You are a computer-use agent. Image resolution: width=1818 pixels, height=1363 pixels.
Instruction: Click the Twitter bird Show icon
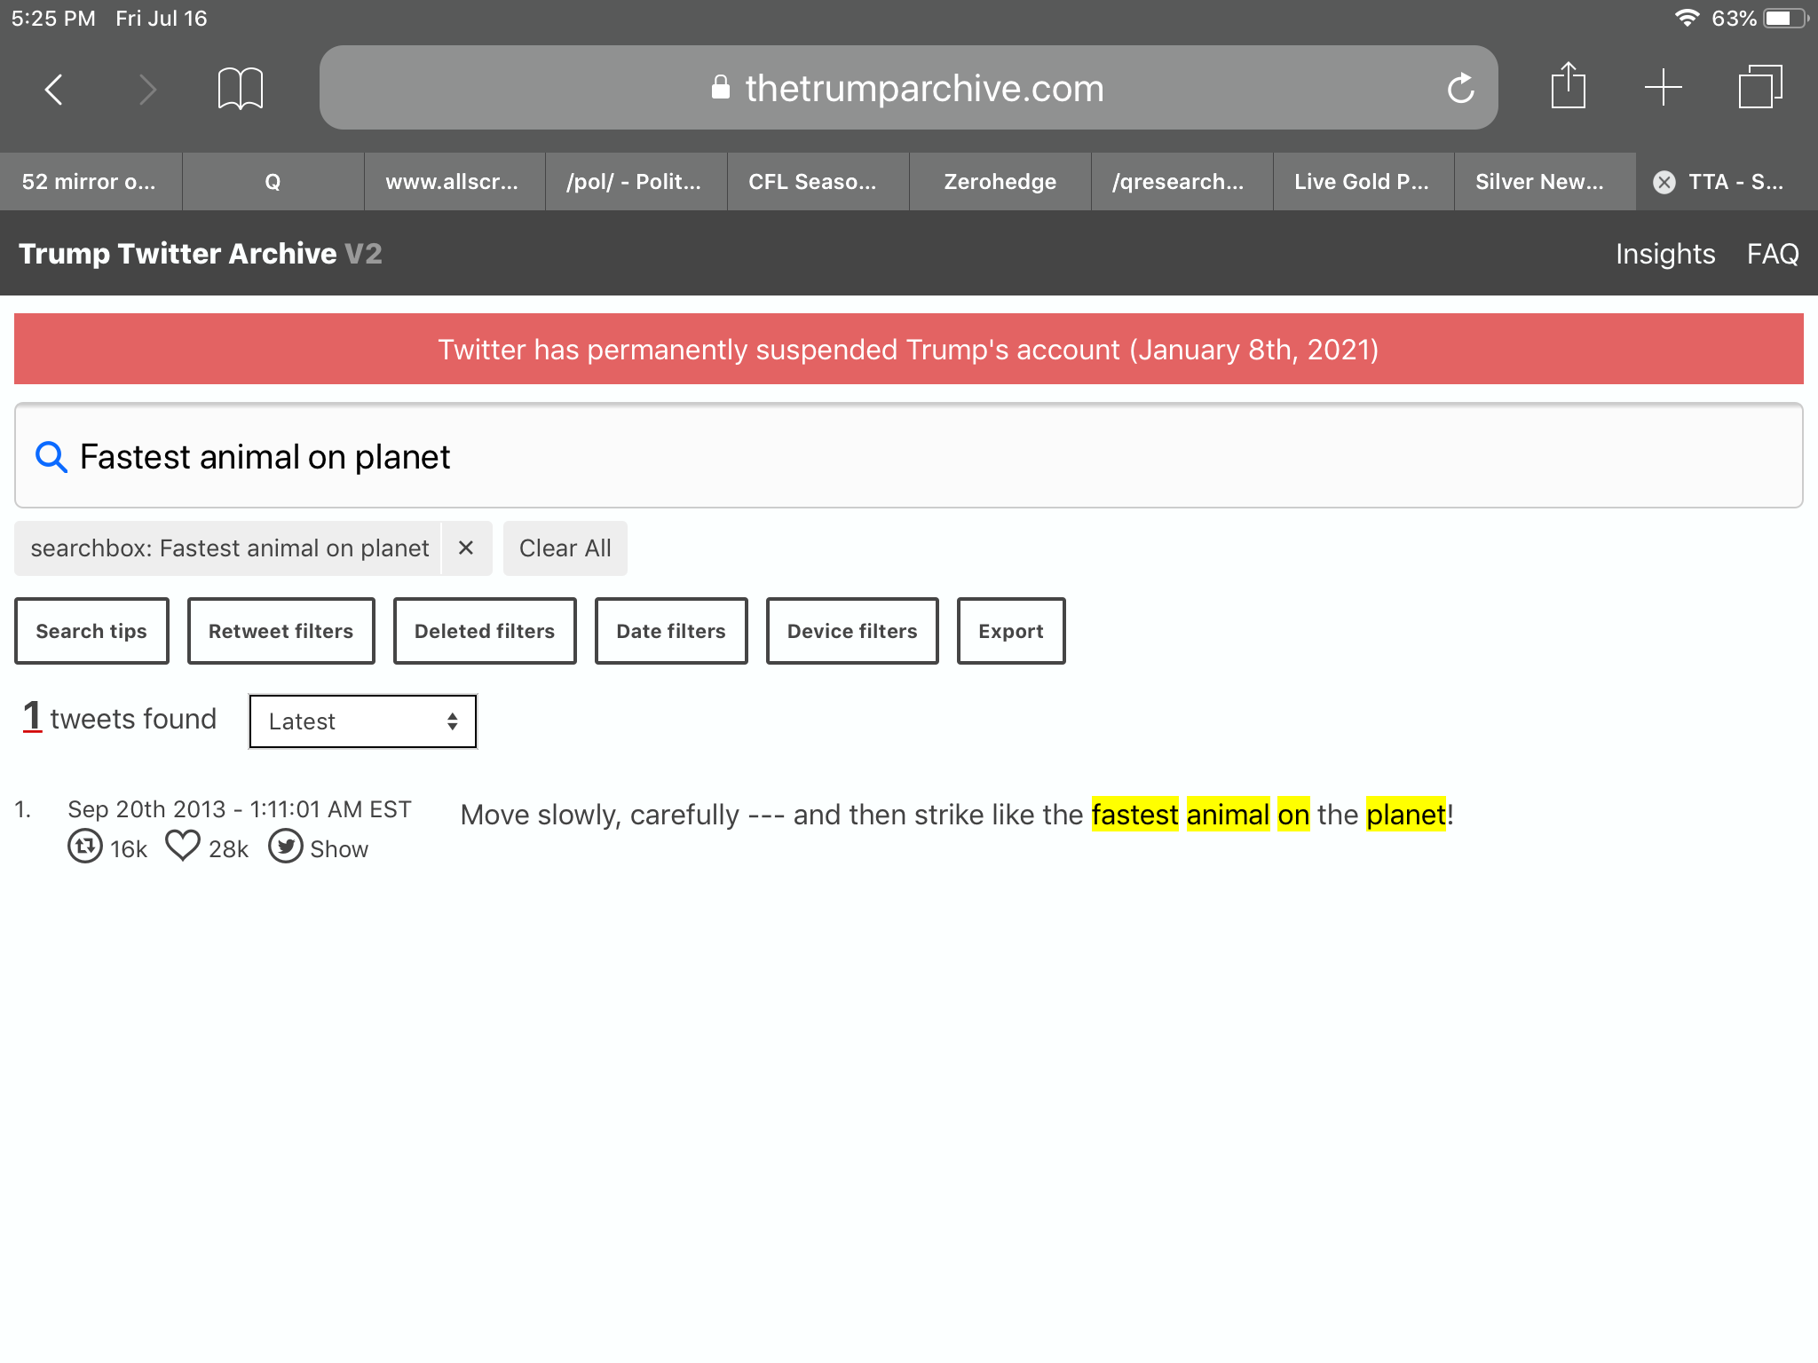click(x=286, y=847)
